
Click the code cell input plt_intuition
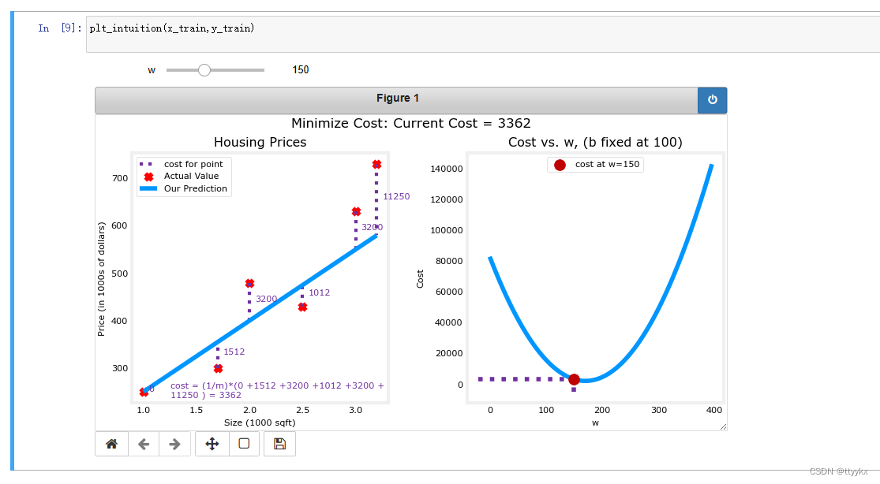pyautogui.click(x=483, y=34)
